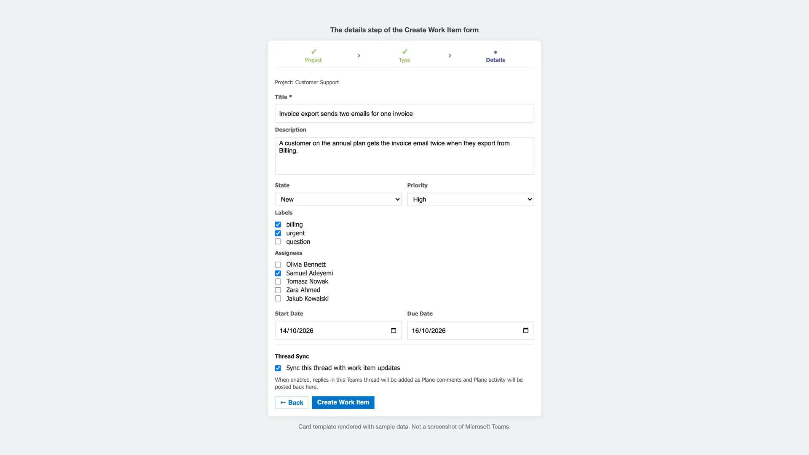
Task: Assign Olivia Bennett via checkbox
Action: (278, 265)
